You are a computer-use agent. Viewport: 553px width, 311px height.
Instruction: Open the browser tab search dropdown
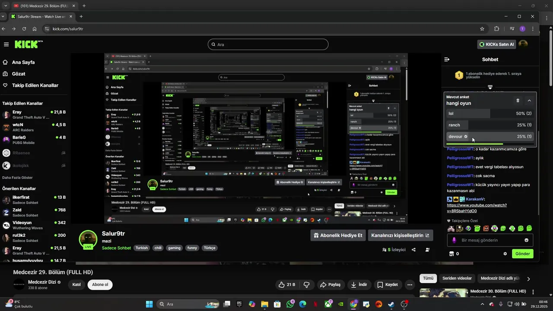3,16
